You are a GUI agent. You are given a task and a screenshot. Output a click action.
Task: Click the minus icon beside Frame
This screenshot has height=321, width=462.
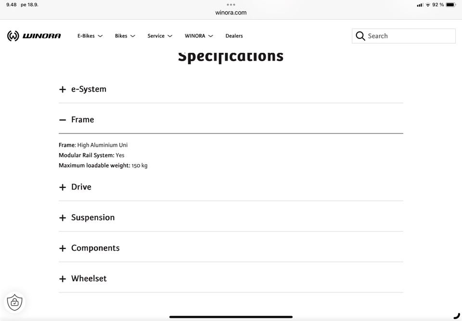click(63, 120)
